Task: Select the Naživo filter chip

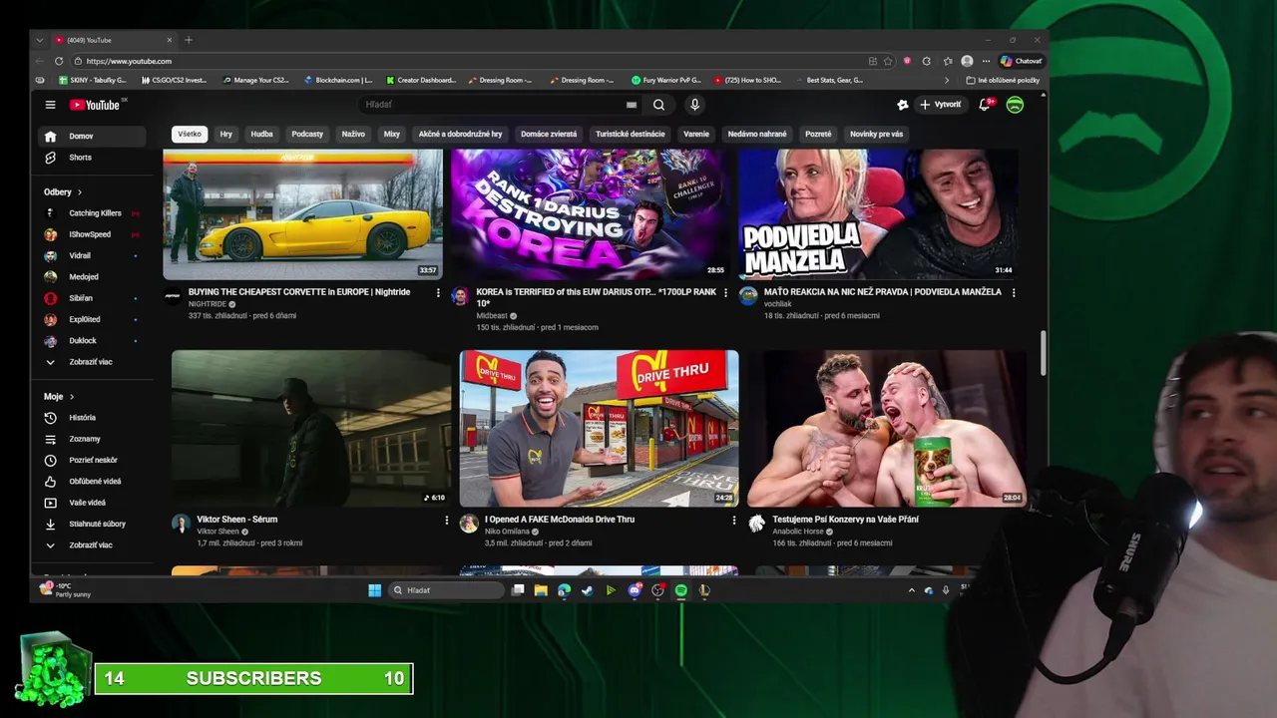Action: point(353,134)
